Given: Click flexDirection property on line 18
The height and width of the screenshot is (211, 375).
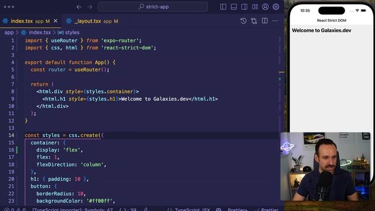Looking at the screenshot, I should [56, 164].
